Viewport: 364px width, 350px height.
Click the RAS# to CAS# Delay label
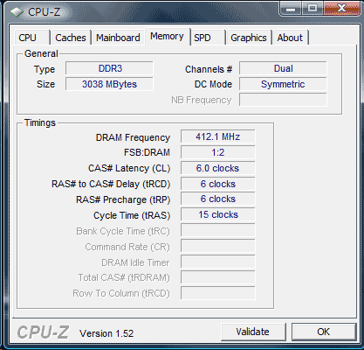[111, 184]
